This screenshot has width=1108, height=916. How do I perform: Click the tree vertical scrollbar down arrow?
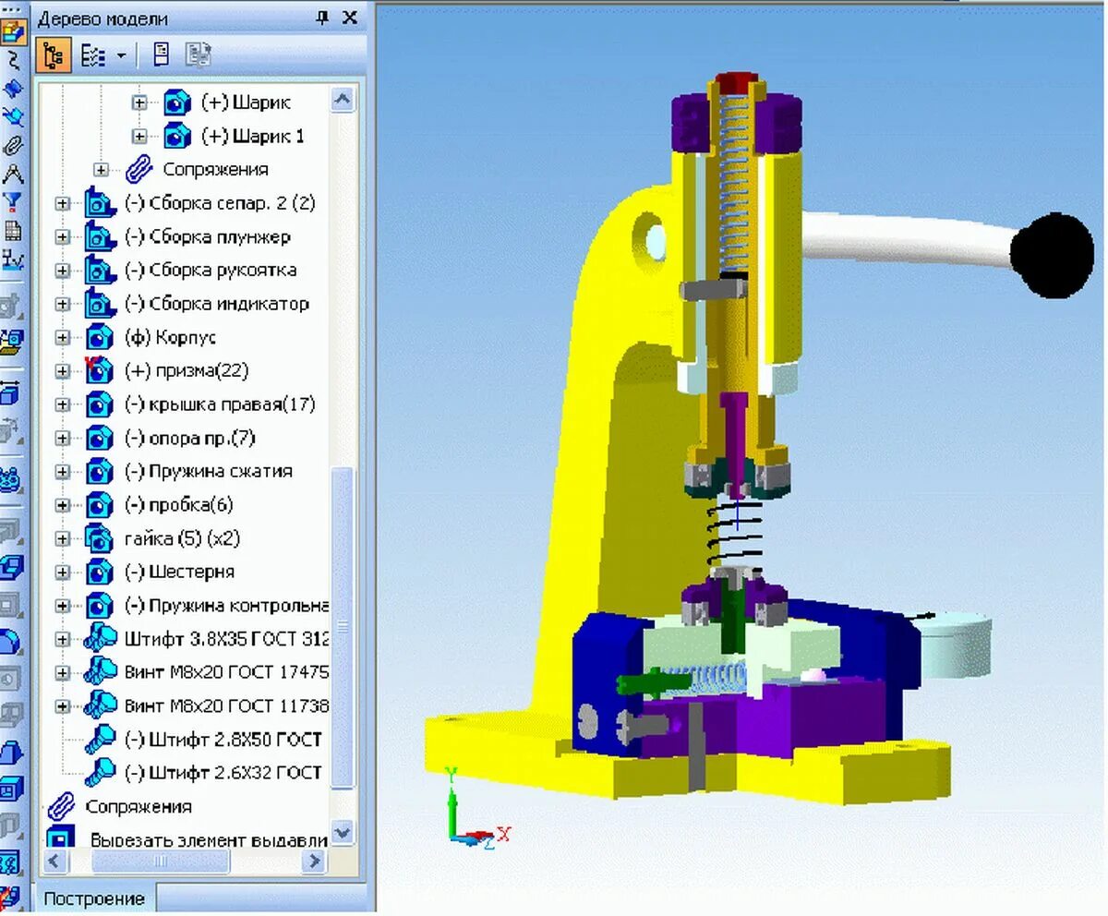tap(343, 831)
